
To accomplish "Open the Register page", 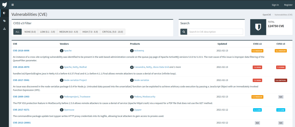I will [x=288, y=5].
